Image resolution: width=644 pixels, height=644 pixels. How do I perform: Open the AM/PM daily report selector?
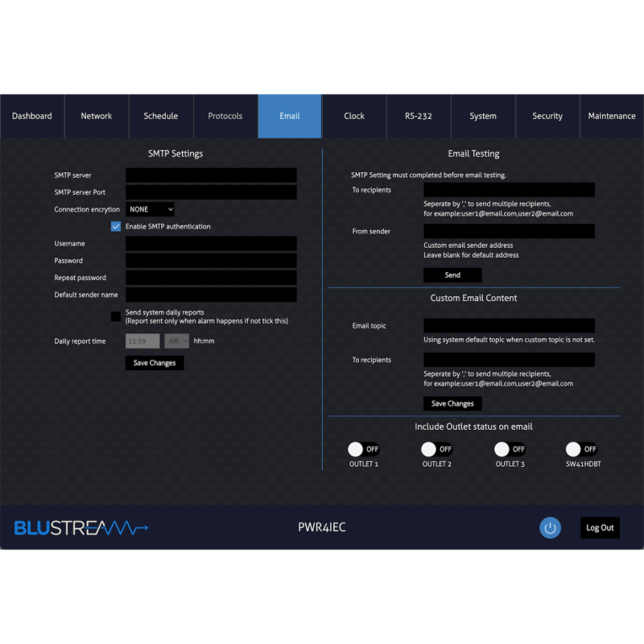click(176, 341)
